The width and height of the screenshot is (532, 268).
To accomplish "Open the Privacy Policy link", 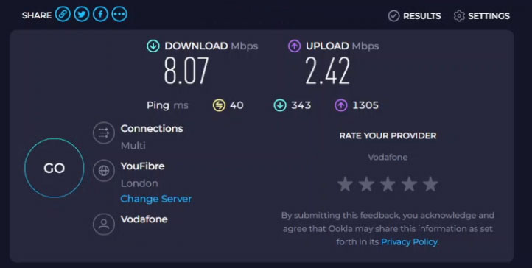I will point(409,242).
